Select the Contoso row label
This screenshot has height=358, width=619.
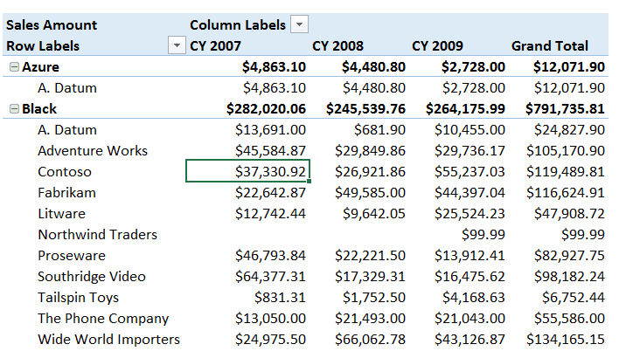[65, 172]
